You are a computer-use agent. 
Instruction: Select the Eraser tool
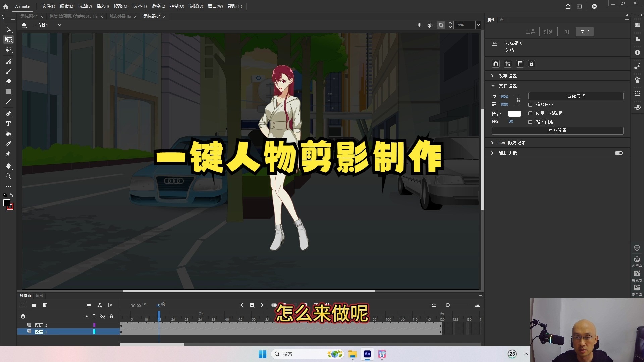pos(8,81)
